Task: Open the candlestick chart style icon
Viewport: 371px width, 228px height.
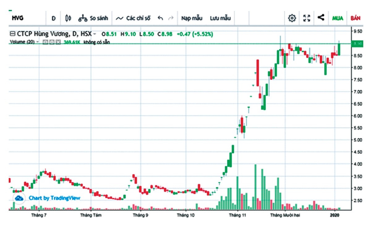Action: 68,18
